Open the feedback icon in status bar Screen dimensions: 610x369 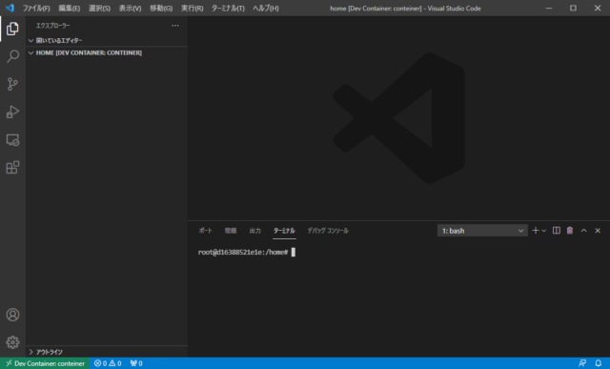point(582,363)
